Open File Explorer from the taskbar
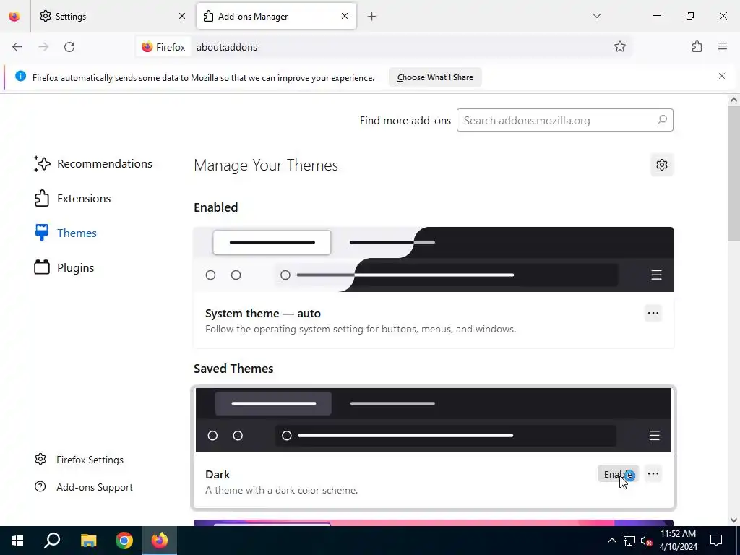The width and height of the screenshot is (740, 555). point(88,541)
